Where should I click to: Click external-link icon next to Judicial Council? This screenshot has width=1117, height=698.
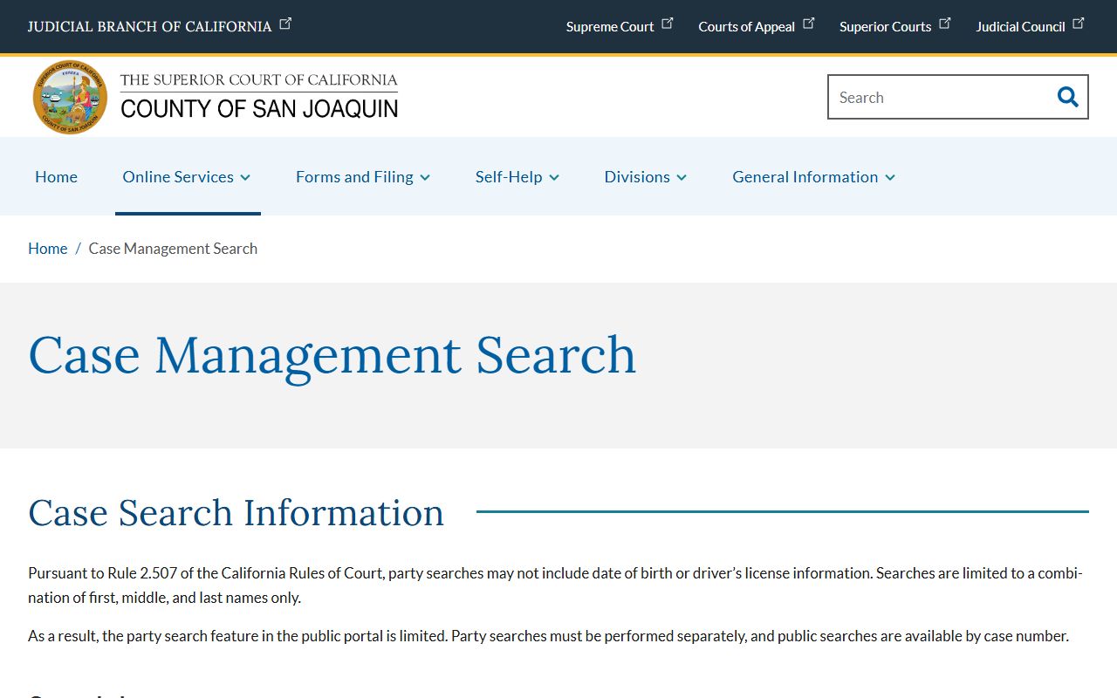(1079, 24)
